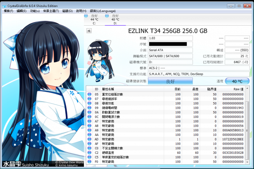This screenshot has width=254, height=169.
Task: Open the 檔案(F) menu
Action: (8, 11)
